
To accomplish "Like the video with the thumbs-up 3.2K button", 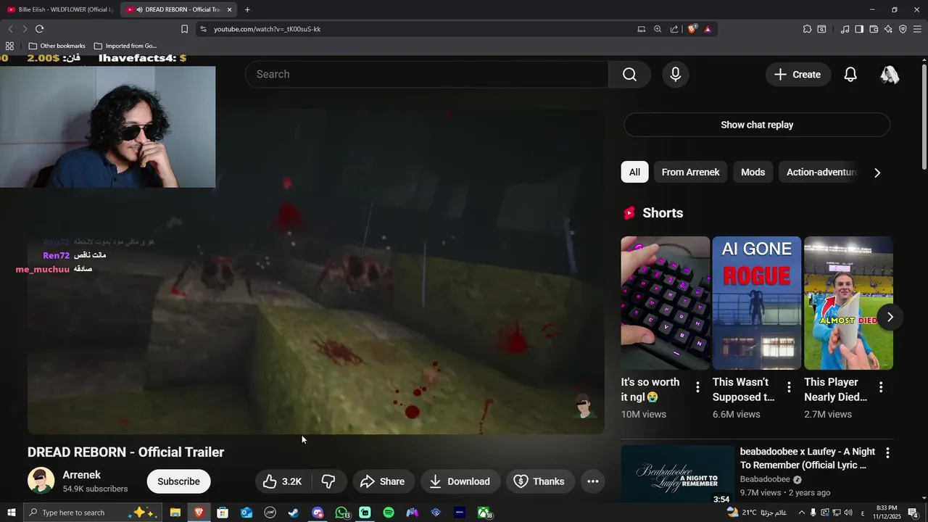I will (283, 481).
